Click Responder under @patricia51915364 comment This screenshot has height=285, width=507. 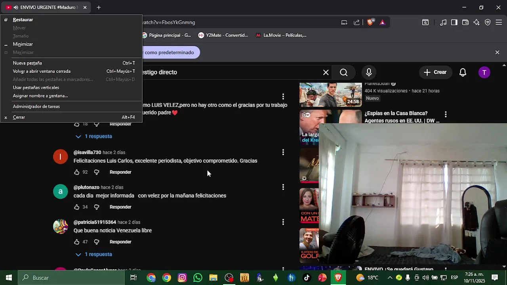point(120,242)
